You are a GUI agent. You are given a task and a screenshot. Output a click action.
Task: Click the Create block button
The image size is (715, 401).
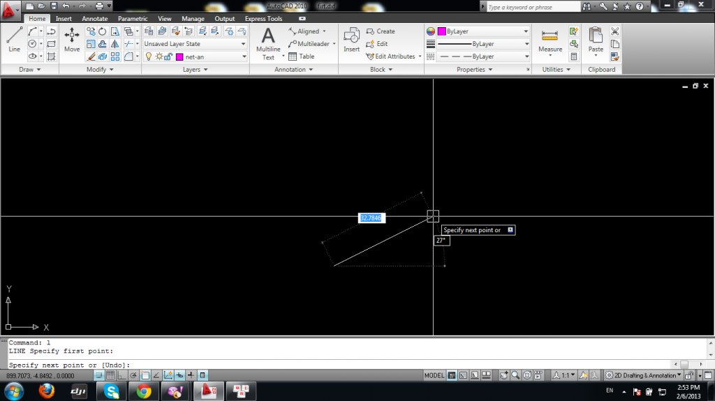pos(381,31)
